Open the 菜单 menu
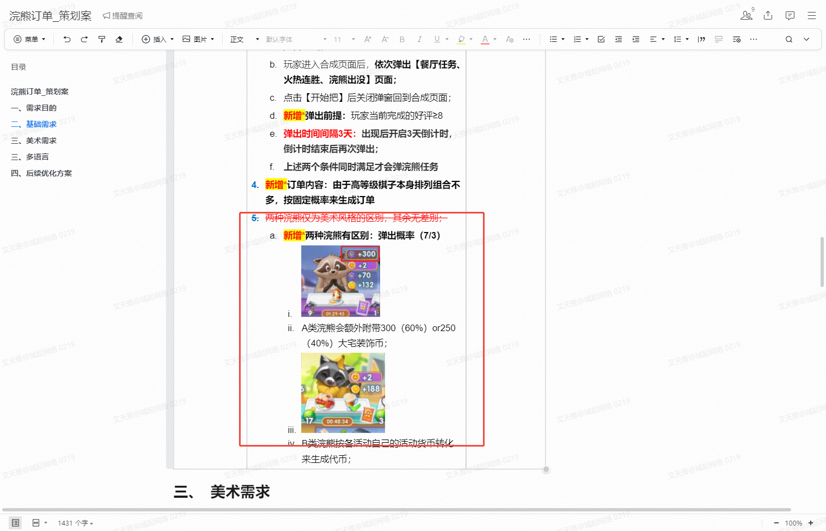Screen dimensions: 826x531 [x=29, y=39]
